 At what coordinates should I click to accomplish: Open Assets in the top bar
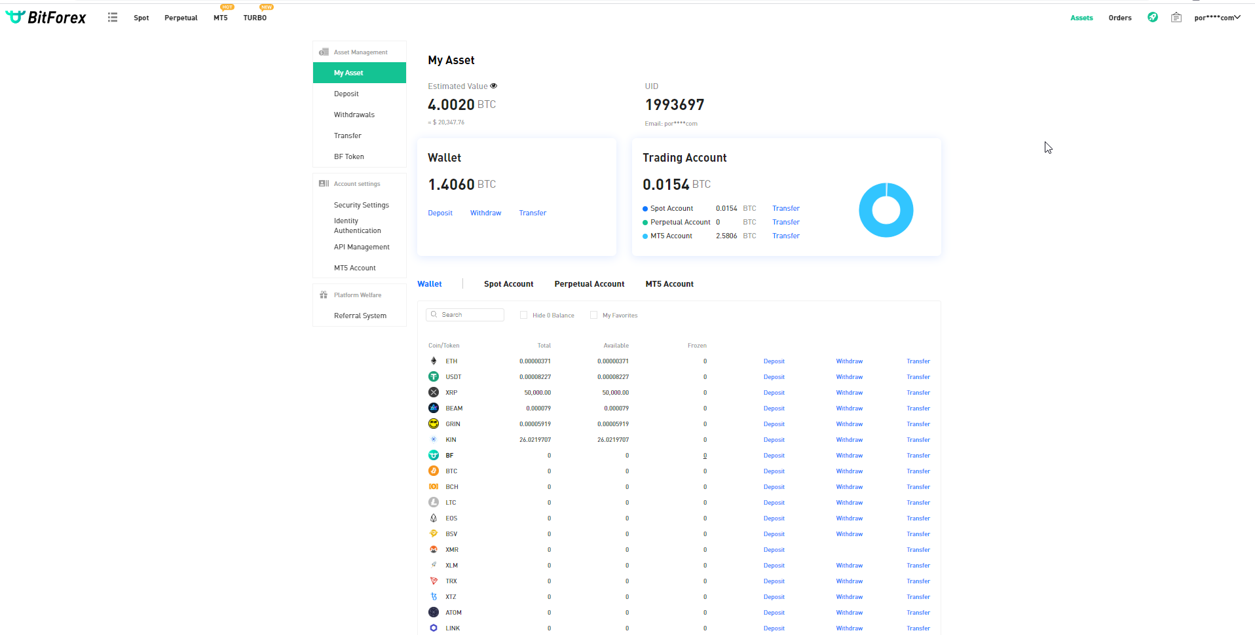tap(1081, 18)
